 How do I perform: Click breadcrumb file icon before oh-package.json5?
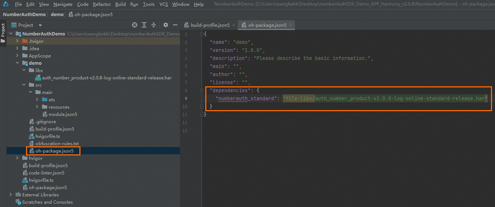click(x=71, y=15)
